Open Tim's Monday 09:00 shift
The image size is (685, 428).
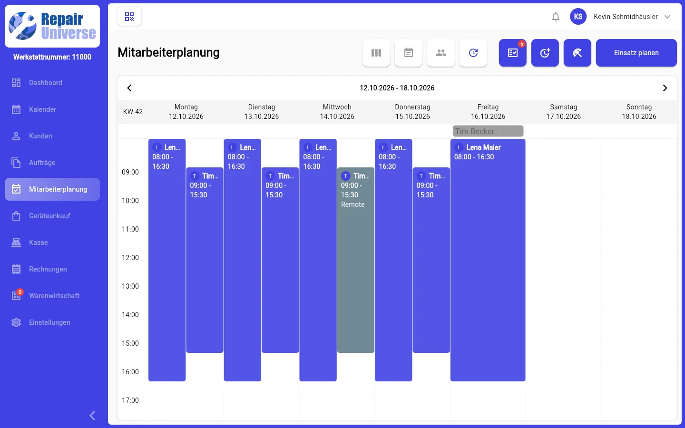pyautogui.click(x=205, y=260)
